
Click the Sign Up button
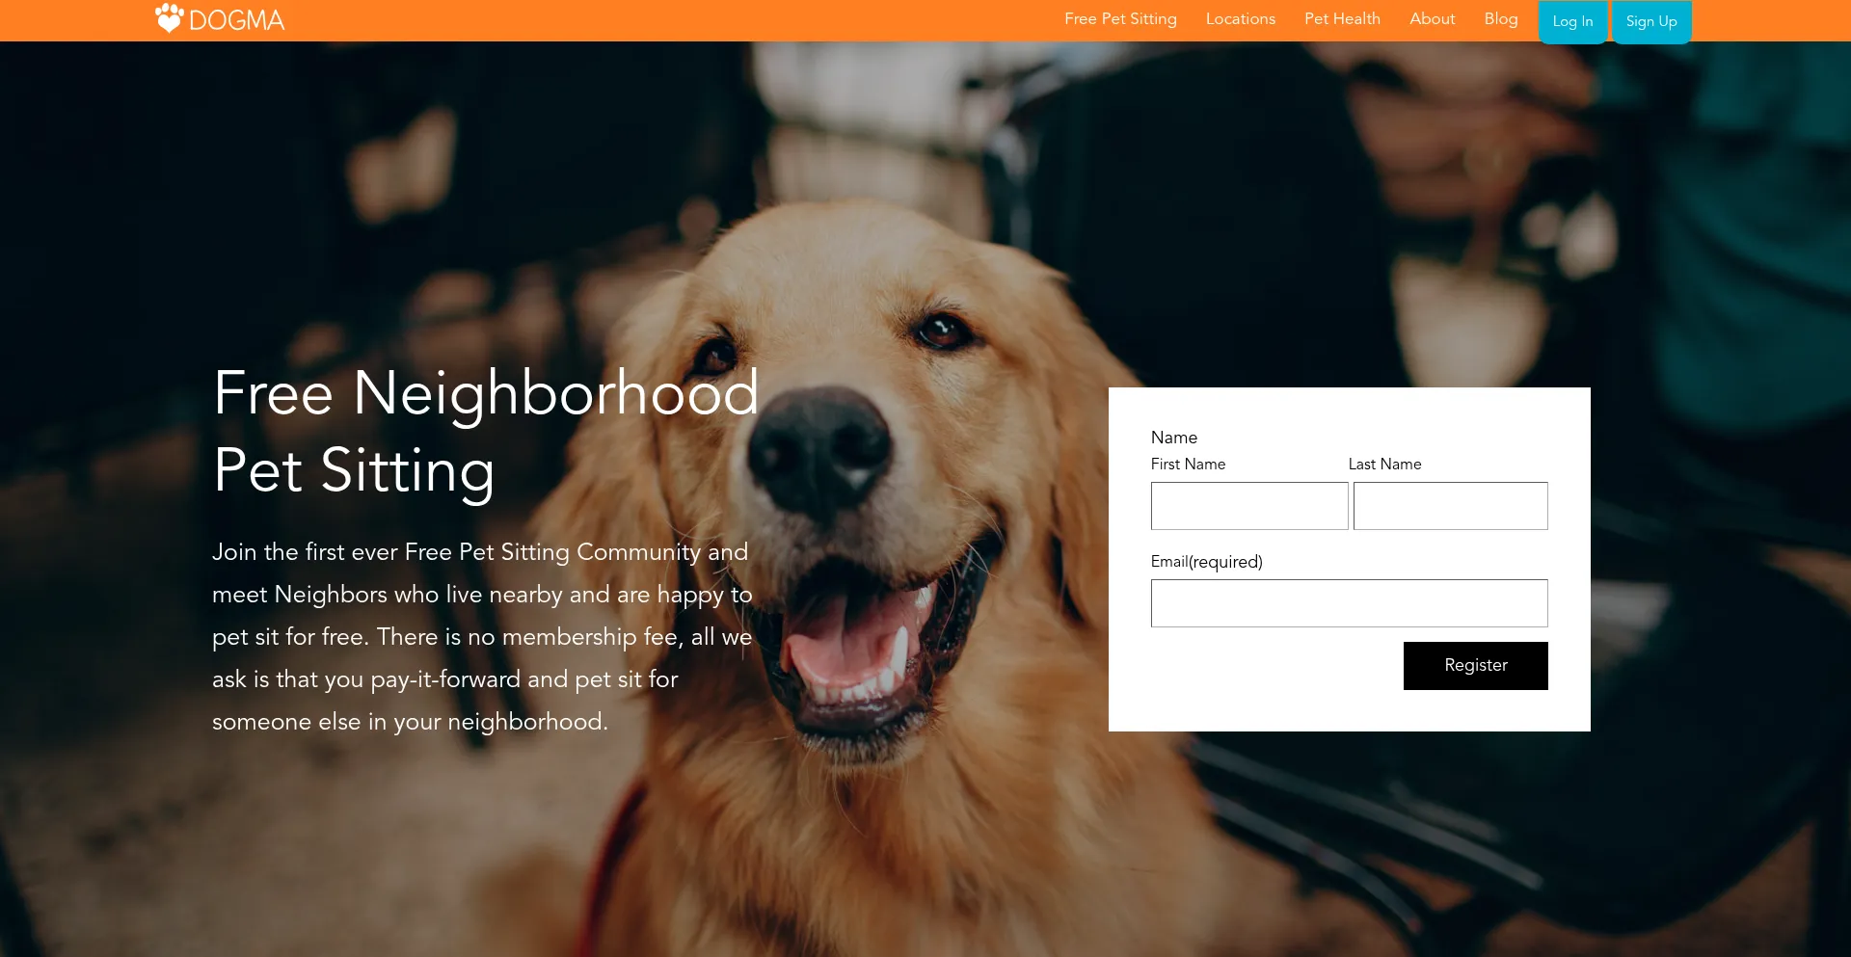click(x=1651, y=21)
